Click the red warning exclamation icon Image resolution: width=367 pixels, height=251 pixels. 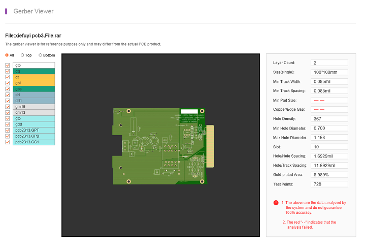pos(276,202)
